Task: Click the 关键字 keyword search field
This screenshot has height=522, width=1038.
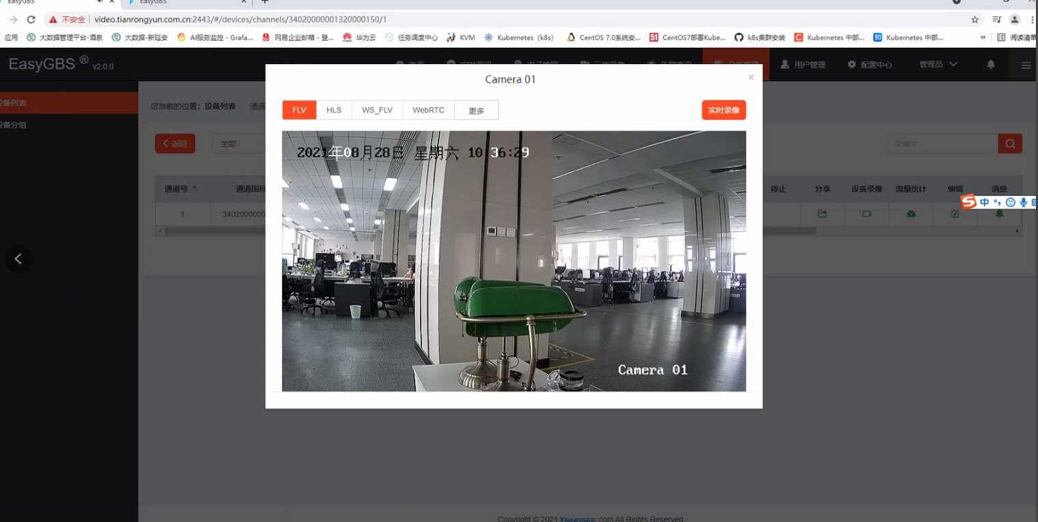Action: point(942,143)
